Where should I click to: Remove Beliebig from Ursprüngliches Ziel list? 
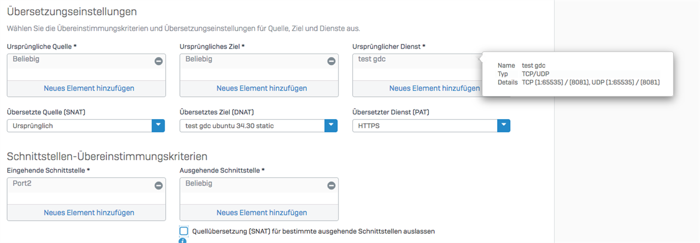click(x=331, y=61)
